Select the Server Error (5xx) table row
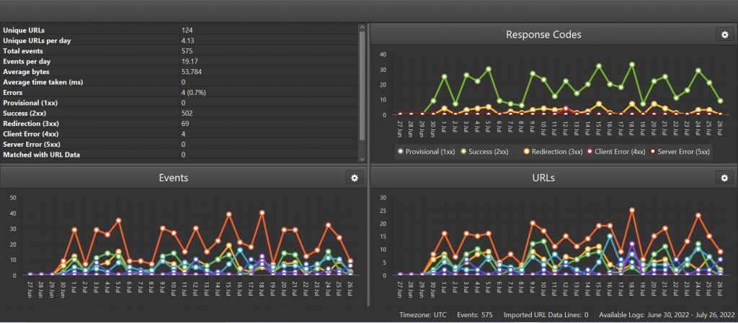 point(179,144)
